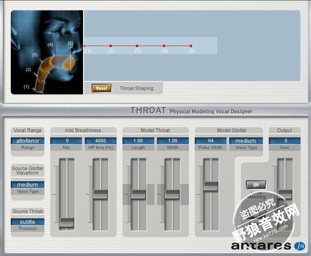This screenshot has width=311, height=256.
Task: Select throat shaping graph point 4
Action: (164, 46)
